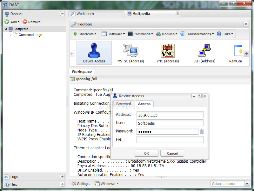The image size is (254, 191).
Task: Open the Shortcuts dropdown menu
Action: click(x=85, y=34)
